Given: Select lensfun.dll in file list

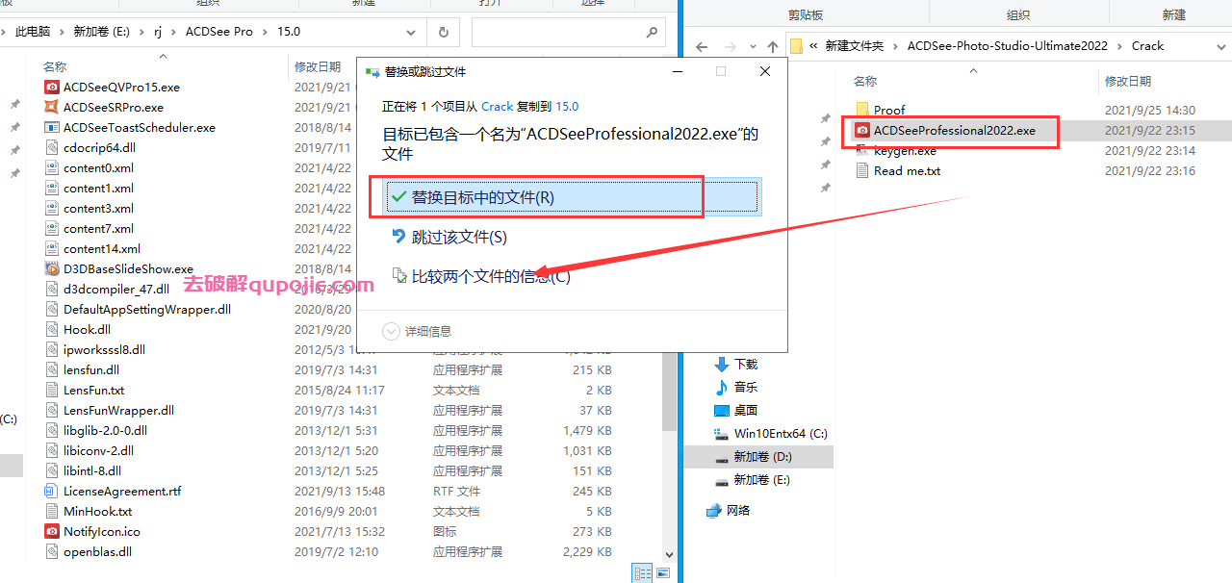Looking at the screenshot, I should pos(91,369).
